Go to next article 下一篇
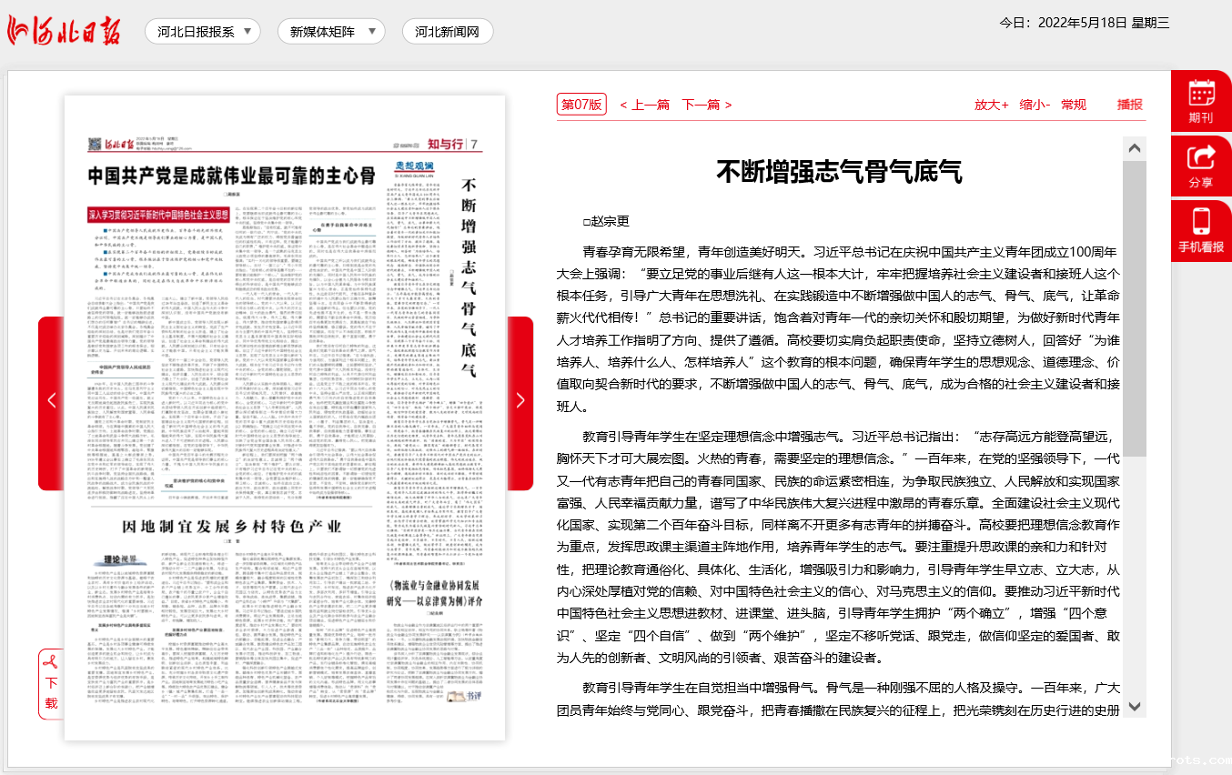This screenshot has width=1232, height=775. [707, 105]
